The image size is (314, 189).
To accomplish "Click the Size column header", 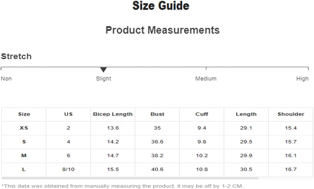I will pos(24,114).
